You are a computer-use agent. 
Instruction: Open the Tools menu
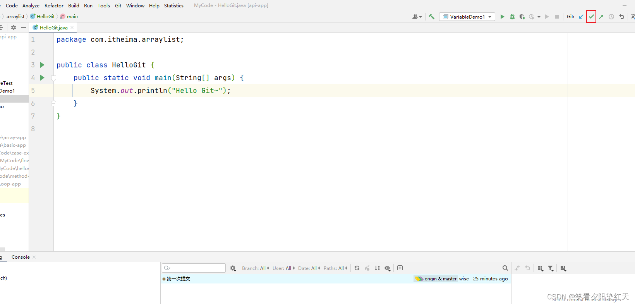click(x=103, y=5)
